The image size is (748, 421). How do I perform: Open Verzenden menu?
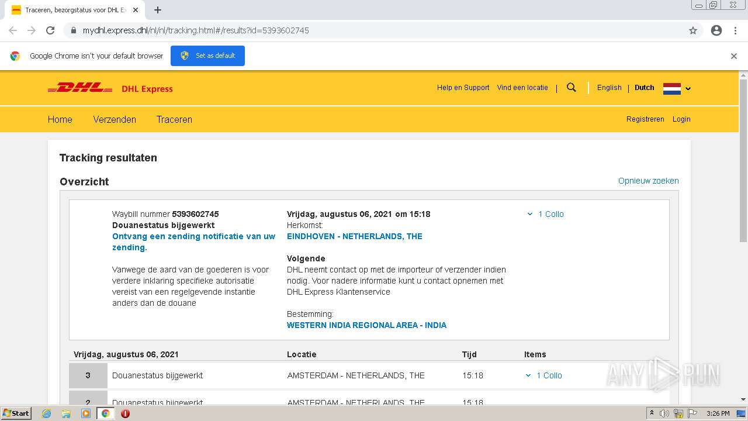(115, 119)
